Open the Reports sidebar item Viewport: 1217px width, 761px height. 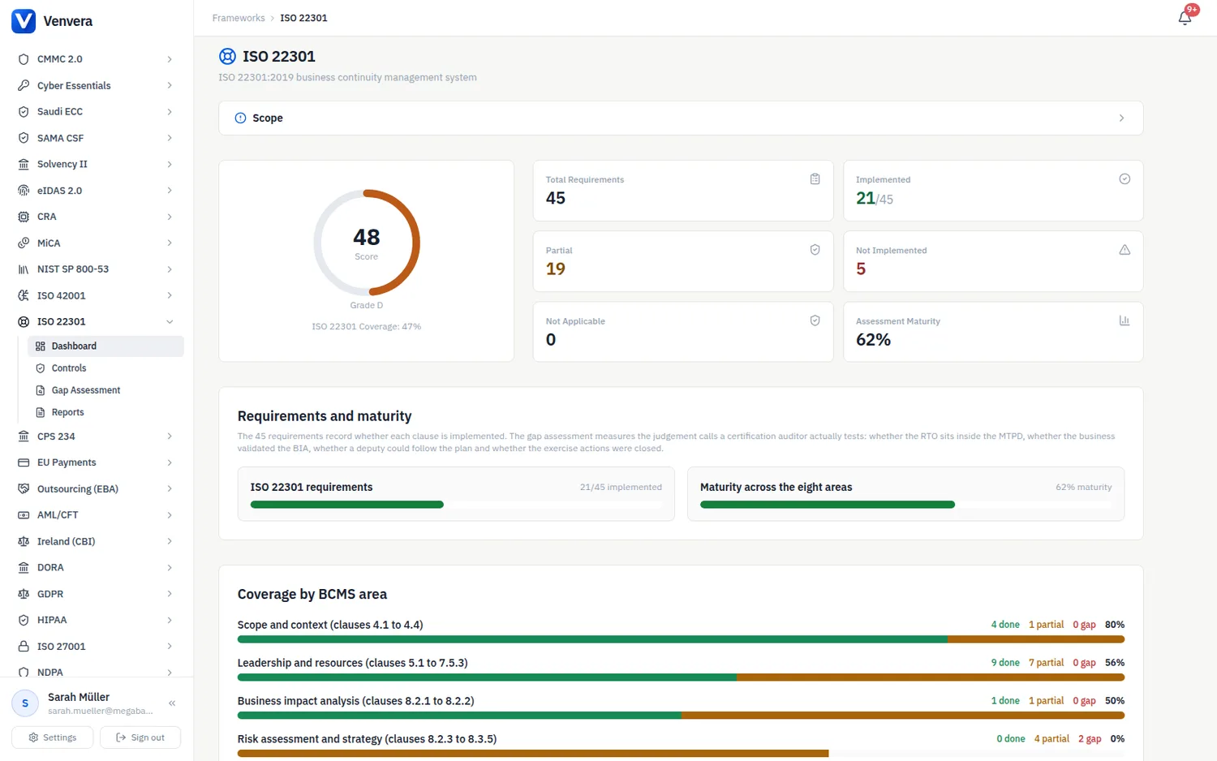(x=105, y=412)
